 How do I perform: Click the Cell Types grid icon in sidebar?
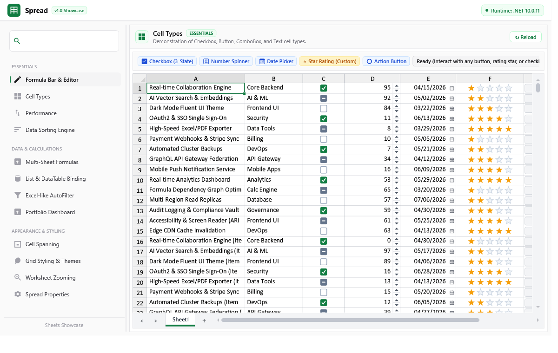click(x=18, y=96)
